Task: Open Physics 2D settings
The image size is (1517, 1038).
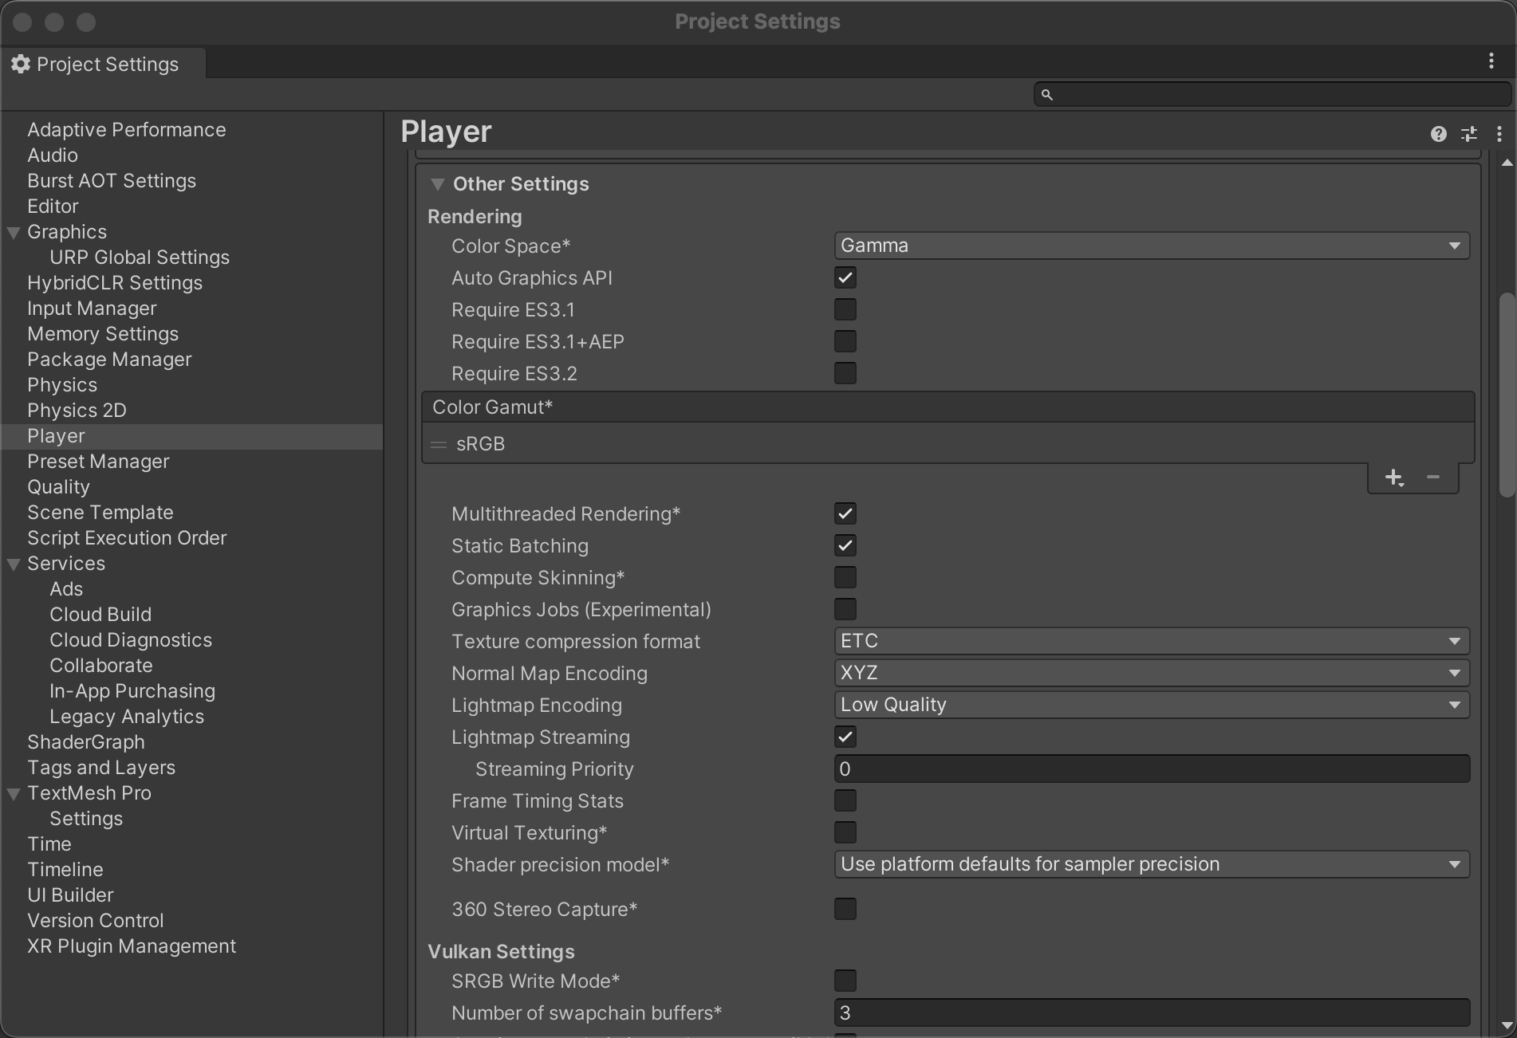Action: pyautogui.click(x=77, y=411)
